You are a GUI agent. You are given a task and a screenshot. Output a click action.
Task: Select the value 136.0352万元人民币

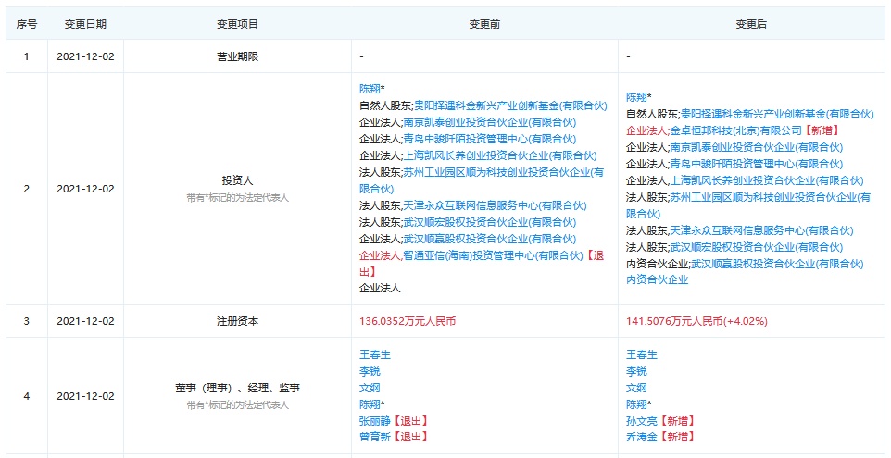pyautogui.click(x=408, y=321)
